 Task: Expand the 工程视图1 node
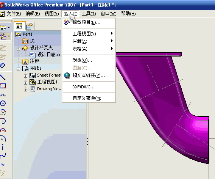click(x=25, y=83)
